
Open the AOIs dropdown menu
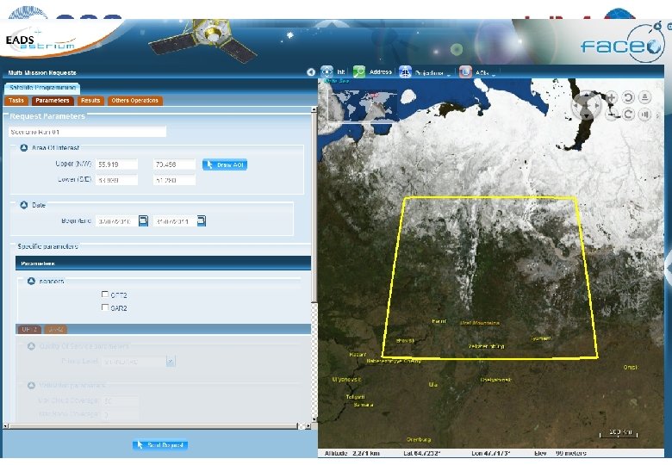tap(494, 75)
